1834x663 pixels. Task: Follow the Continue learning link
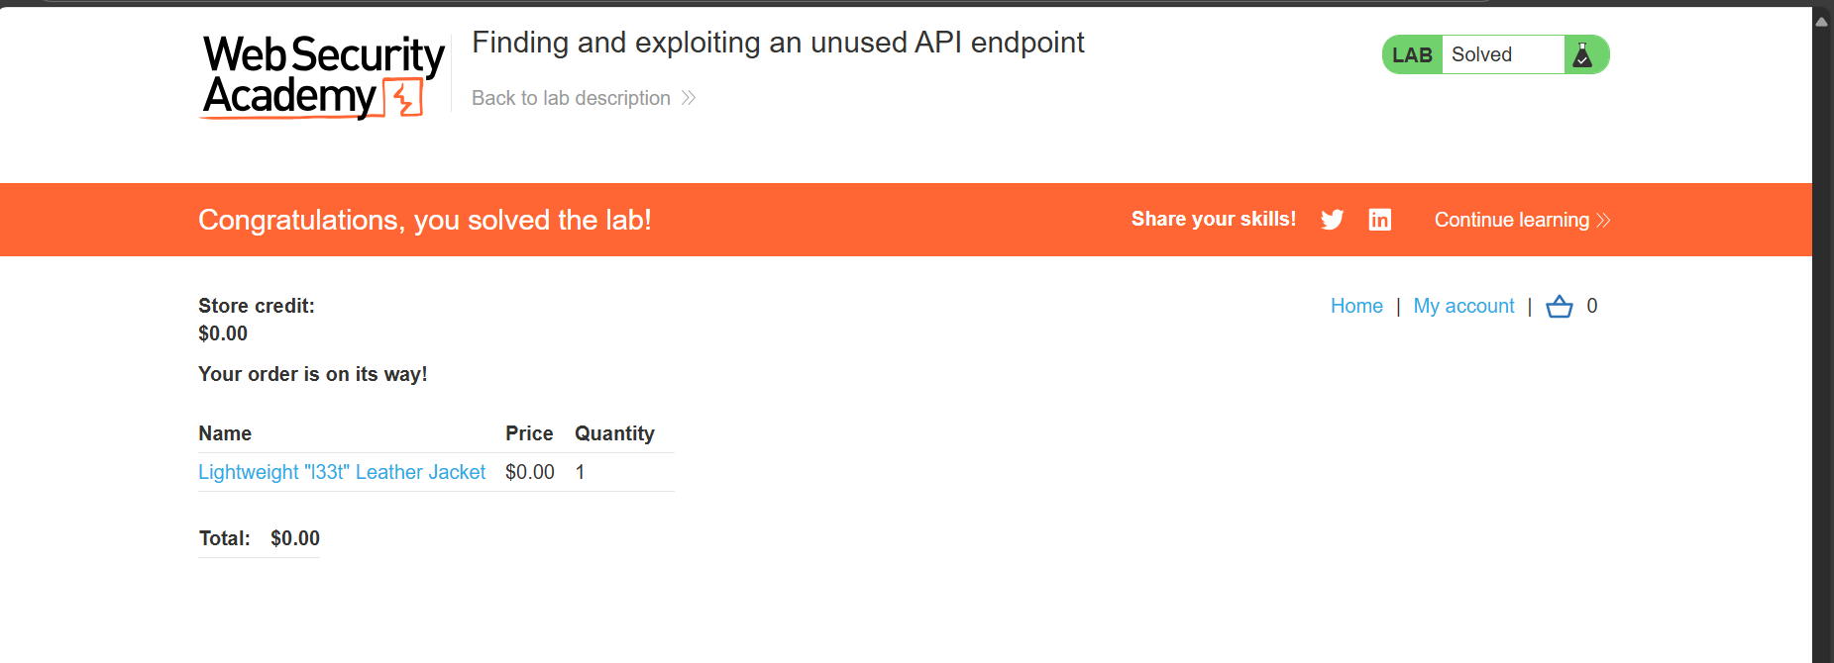coord(1511,220)
